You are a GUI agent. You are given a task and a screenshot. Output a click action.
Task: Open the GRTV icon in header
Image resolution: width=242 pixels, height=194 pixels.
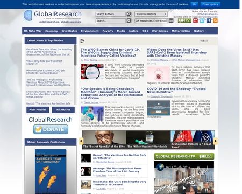pos(184,20)
